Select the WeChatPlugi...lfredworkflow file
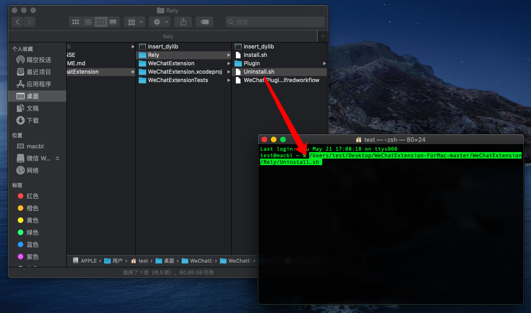This screenshot has height=313, width=531. 279,80
